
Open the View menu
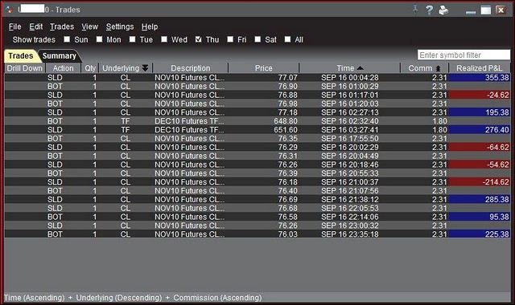tap(89, 26)
